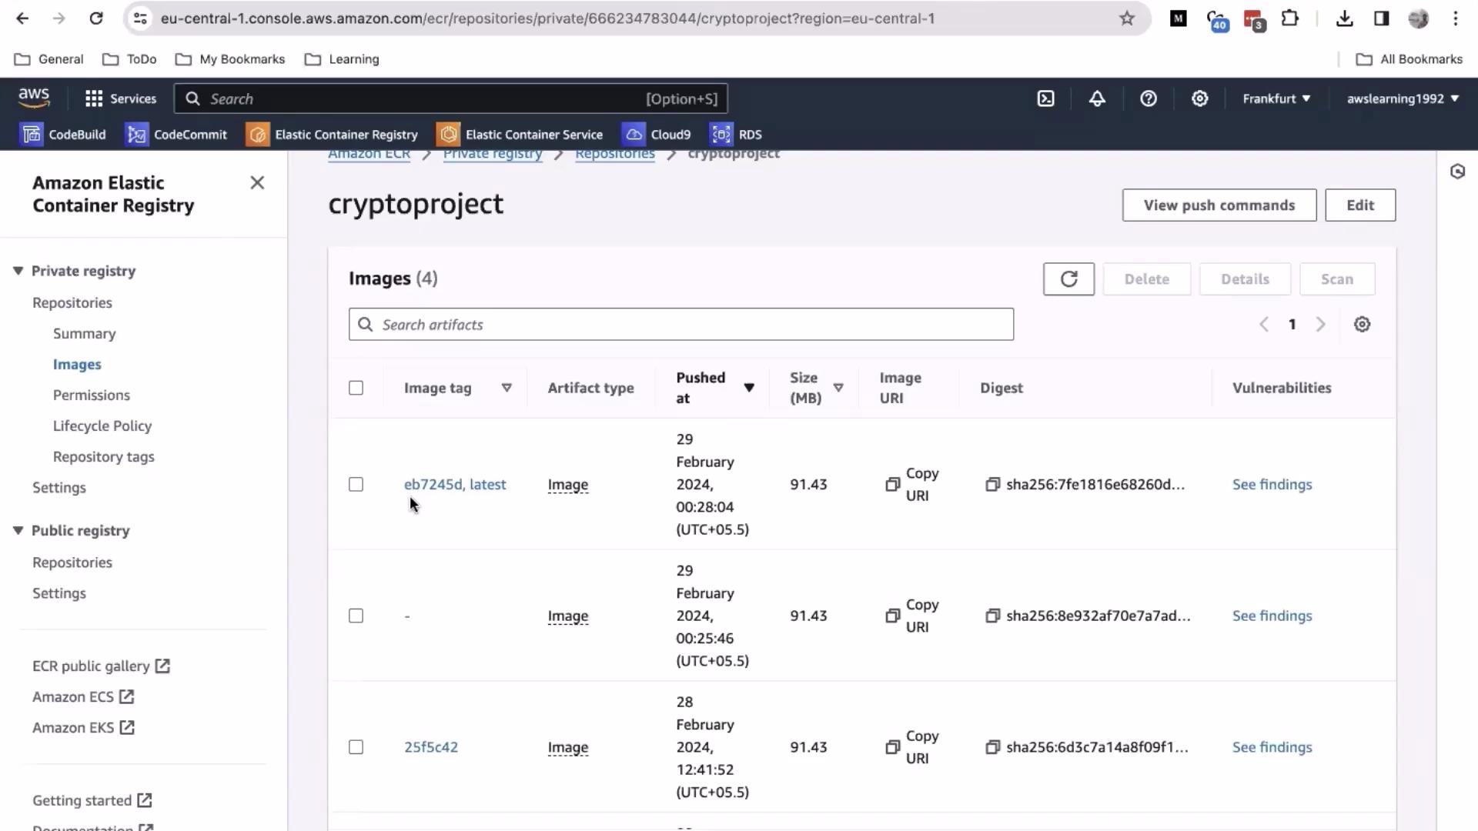The height and width of the screenshot is (831, 1478).
Task: Open Lifecycle Policy in the sidebar
Action: (102, 426)
